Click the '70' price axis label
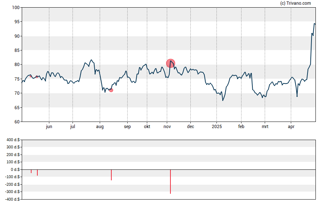 pyautogui.click(x=17, y=93)
